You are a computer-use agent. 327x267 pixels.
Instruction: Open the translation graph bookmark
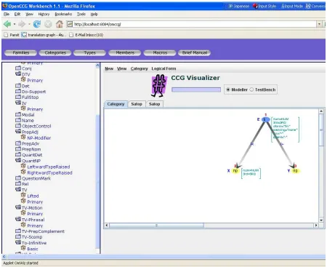click(x=43, y=35)
